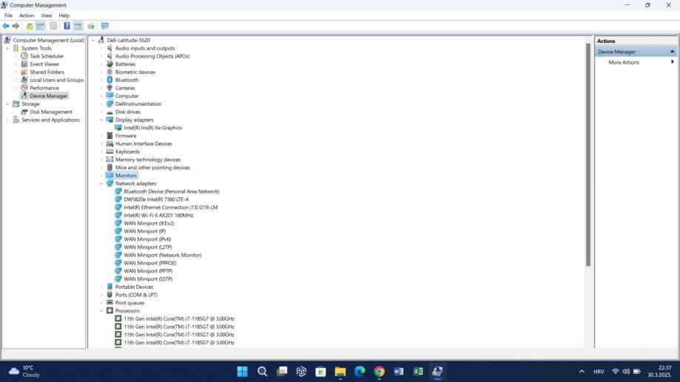Click the Up one level toolbar icon

29,26
